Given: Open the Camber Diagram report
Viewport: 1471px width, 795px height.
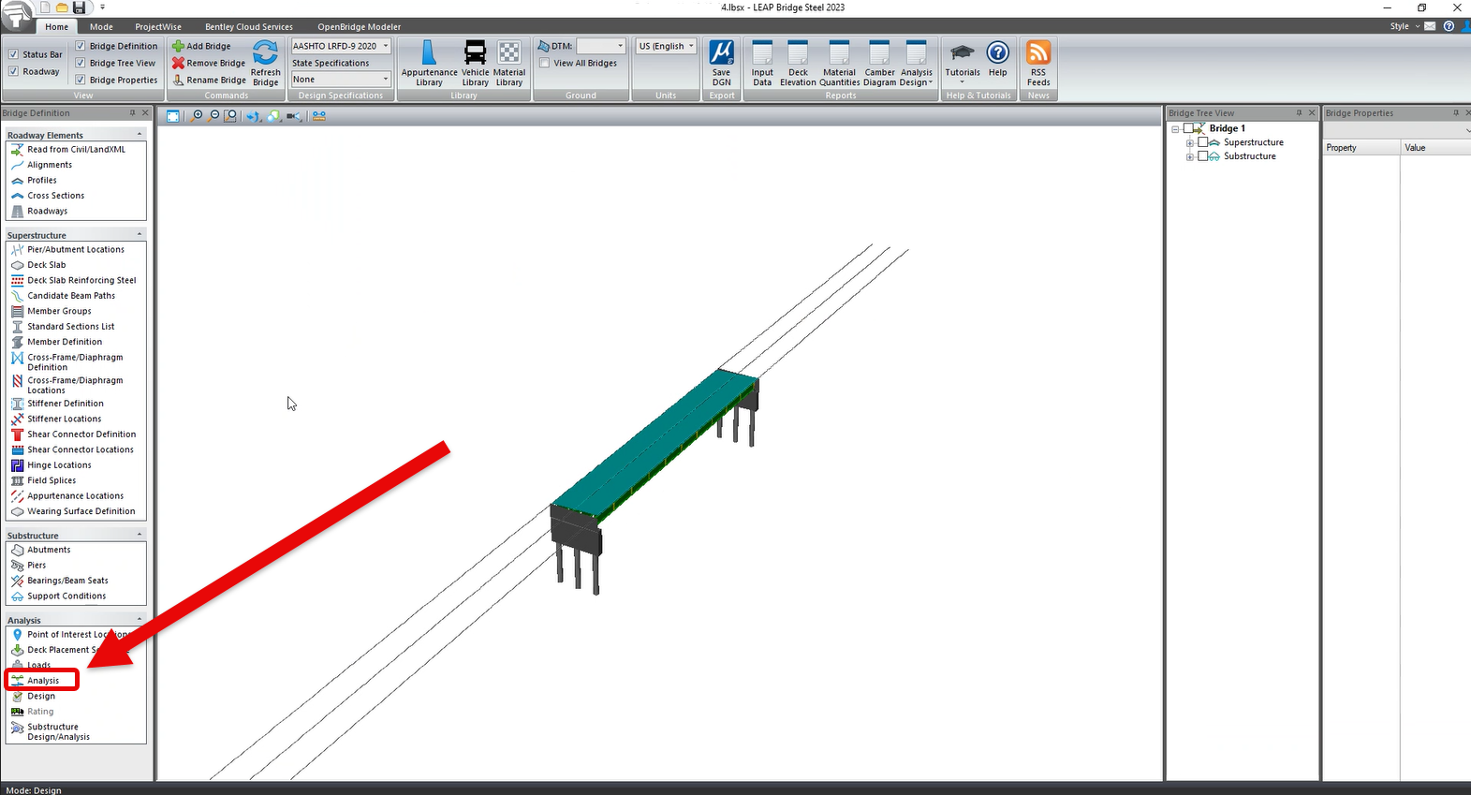Looking at the screenshot, I should [879, 64].
